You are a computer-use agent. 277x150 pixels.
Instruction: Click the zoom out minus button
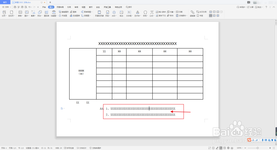[245, 148]
